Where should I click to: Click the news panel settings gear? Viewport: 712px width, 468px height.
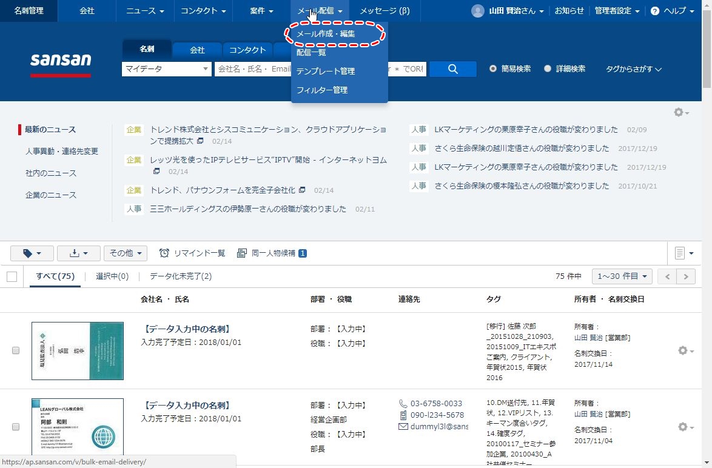click(681, 112)
